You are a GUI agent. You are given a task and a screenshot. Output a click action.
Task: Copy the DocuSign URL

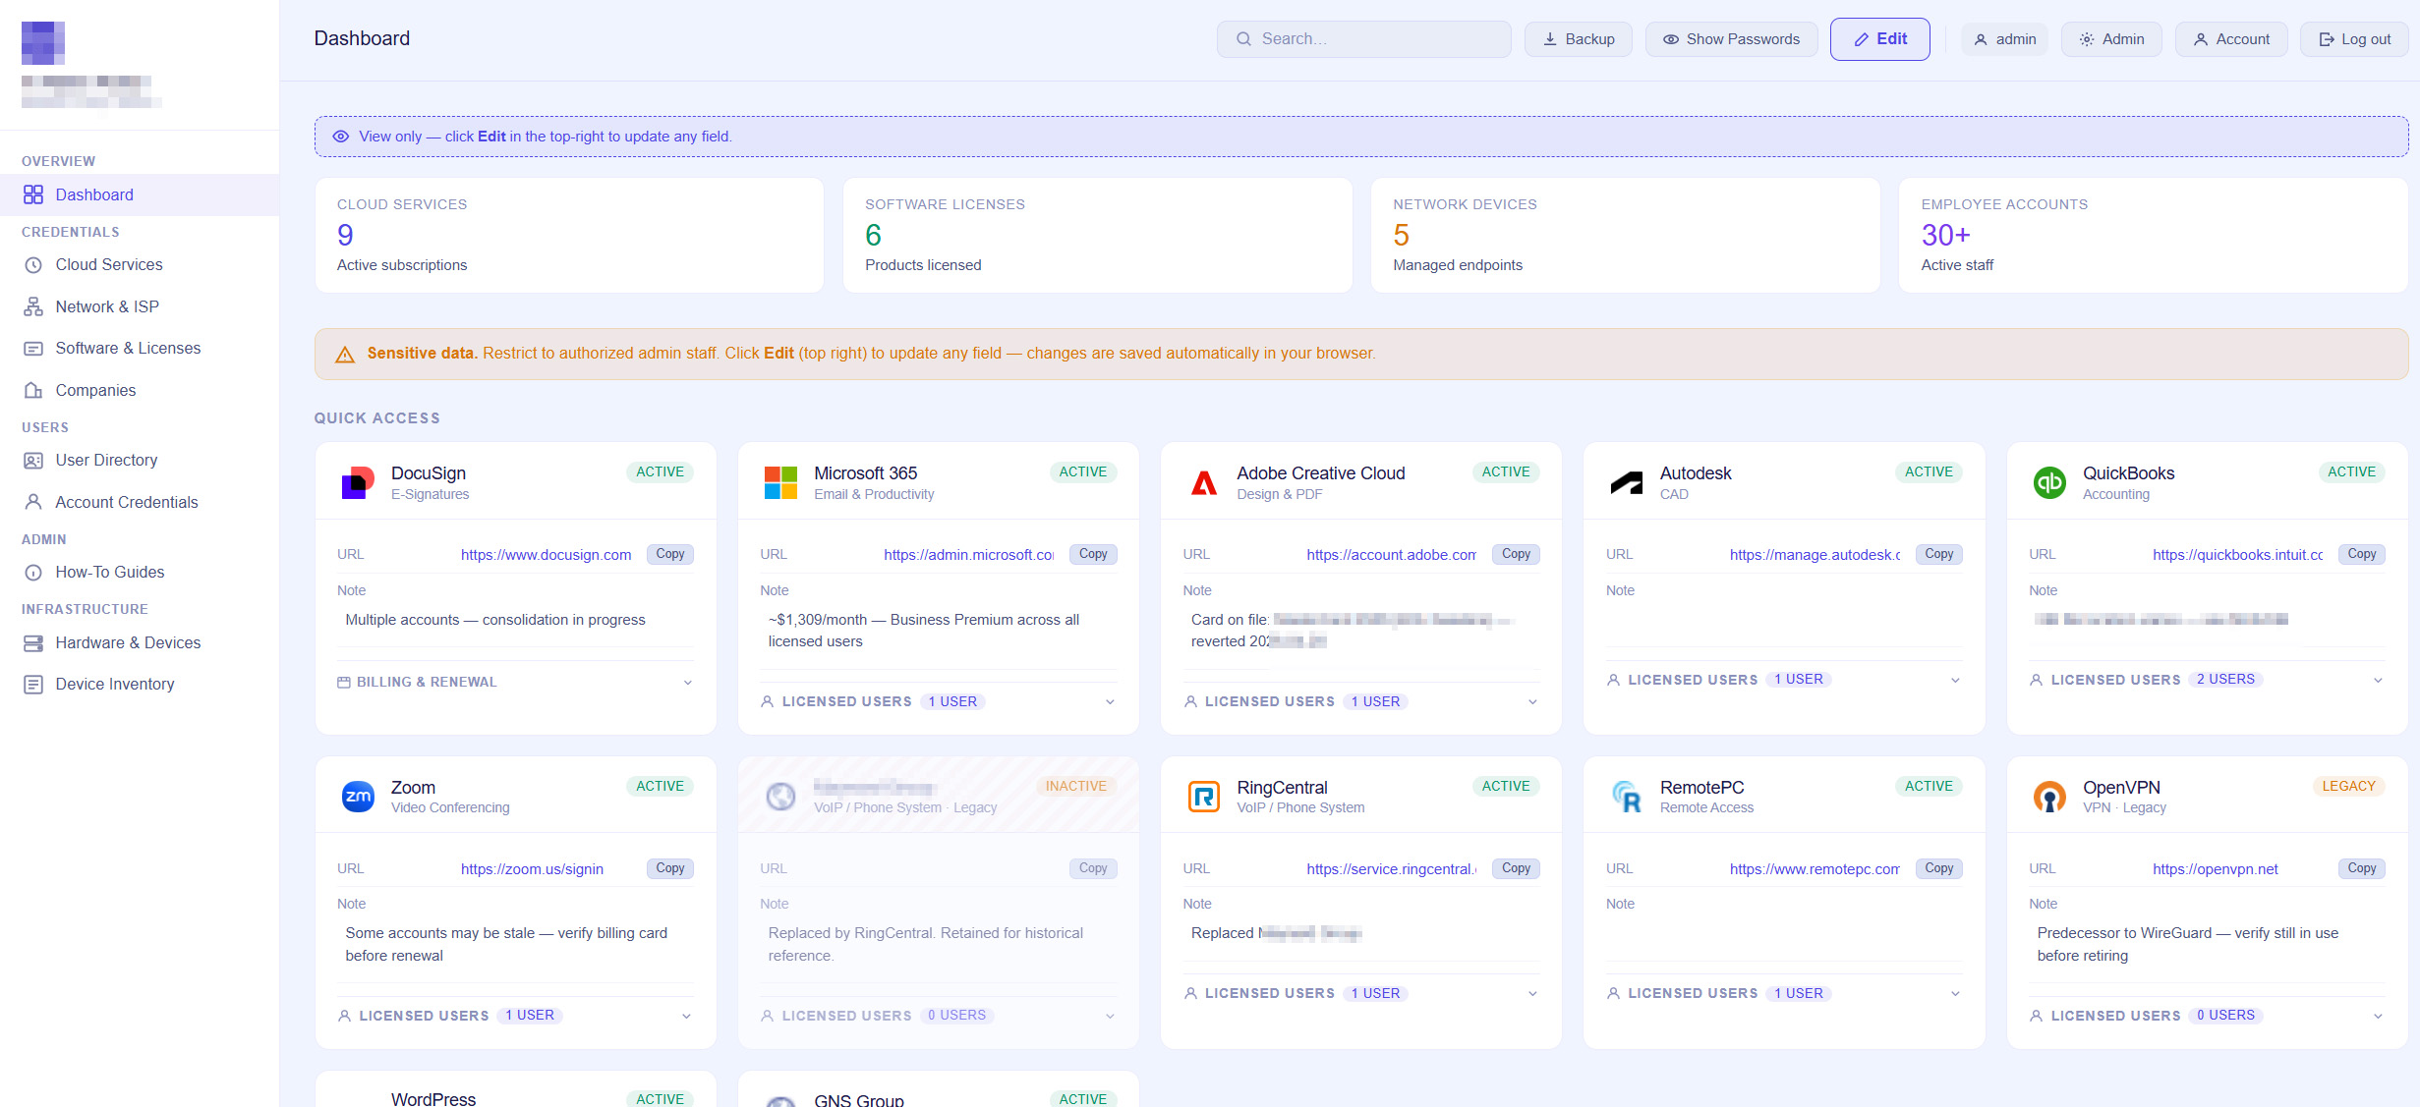pos(670,554)
